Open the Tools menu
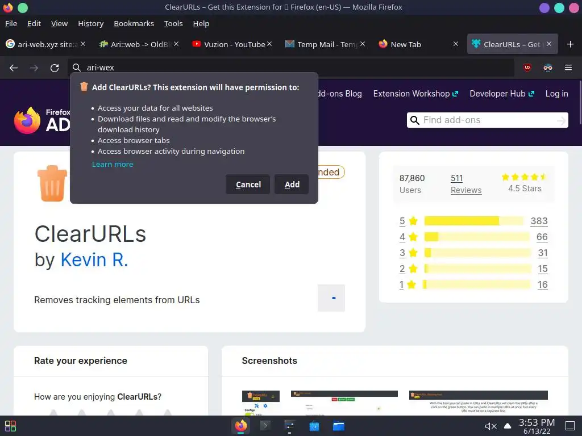 pos(173,23)
